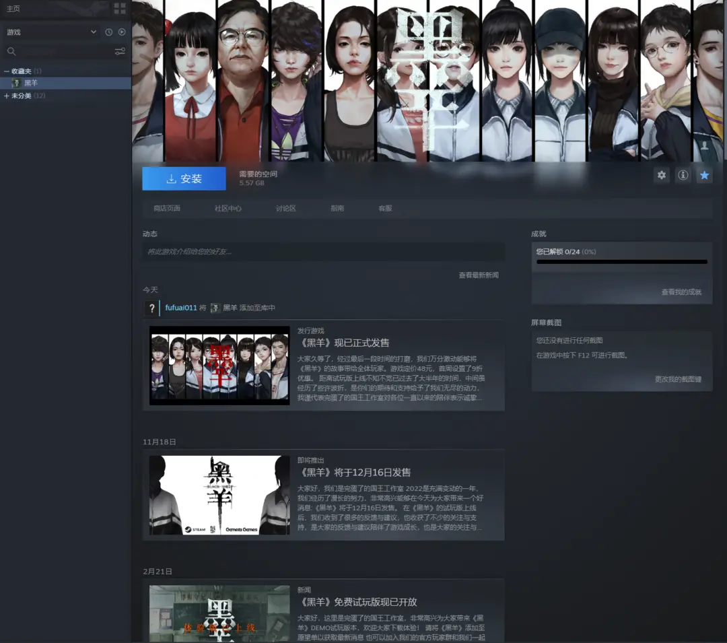Open the 客服 tab
This screenshot has width=727, height=643.
[x=385, y=208]
